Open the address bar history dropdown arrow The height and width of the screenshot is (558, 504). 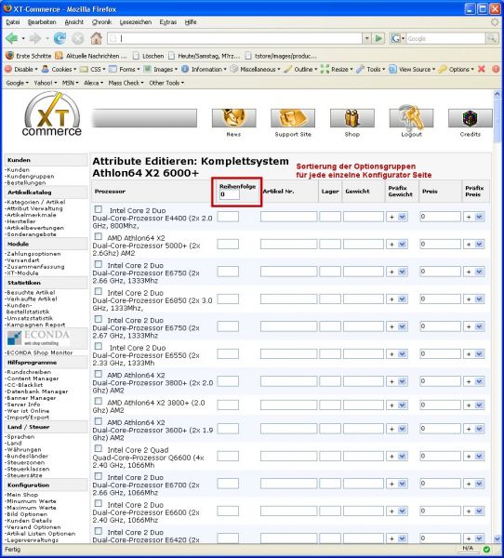[366, 38]
